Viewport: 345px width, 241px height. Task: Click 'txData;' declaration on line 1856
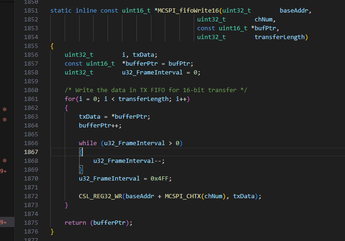pos(145,55)
